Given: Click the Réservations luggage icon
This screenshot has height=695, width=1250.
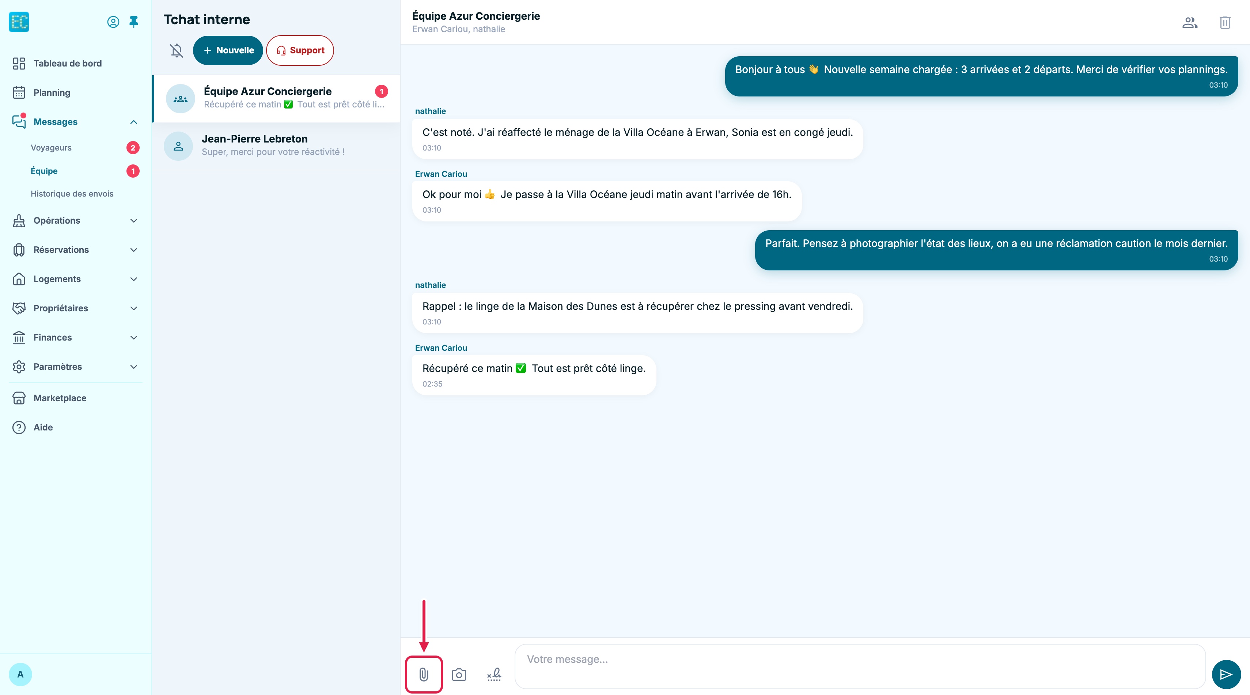Looking at the screenshot, I should (19, 250).
